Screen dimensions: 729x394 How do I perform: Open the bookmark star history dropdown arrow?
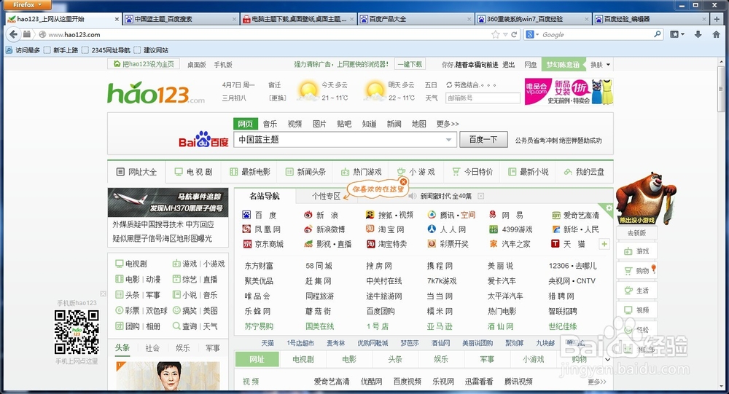pyautogui.click(x=505, y=34)
